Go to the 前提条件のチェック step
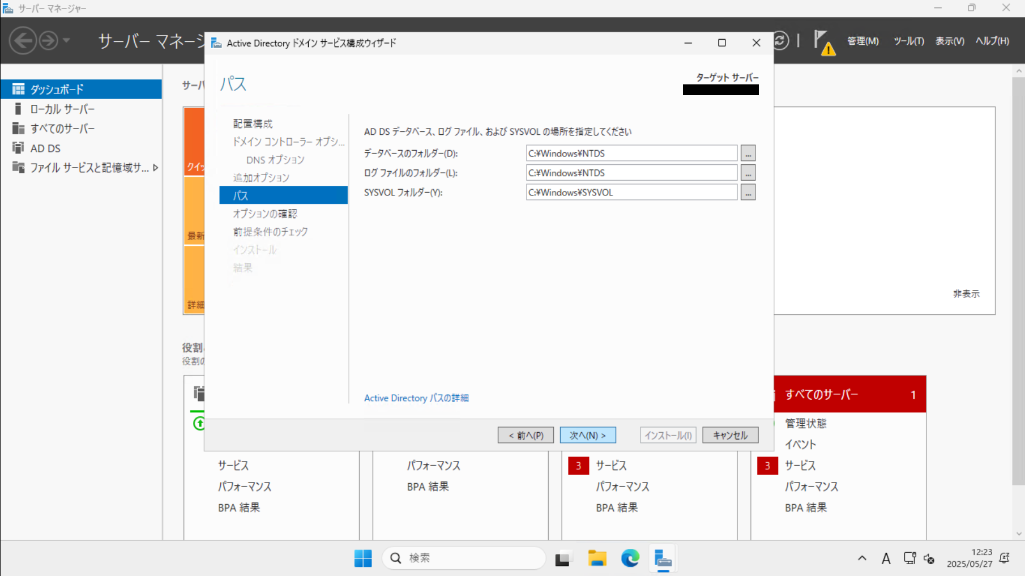 [x=271, y=232]
